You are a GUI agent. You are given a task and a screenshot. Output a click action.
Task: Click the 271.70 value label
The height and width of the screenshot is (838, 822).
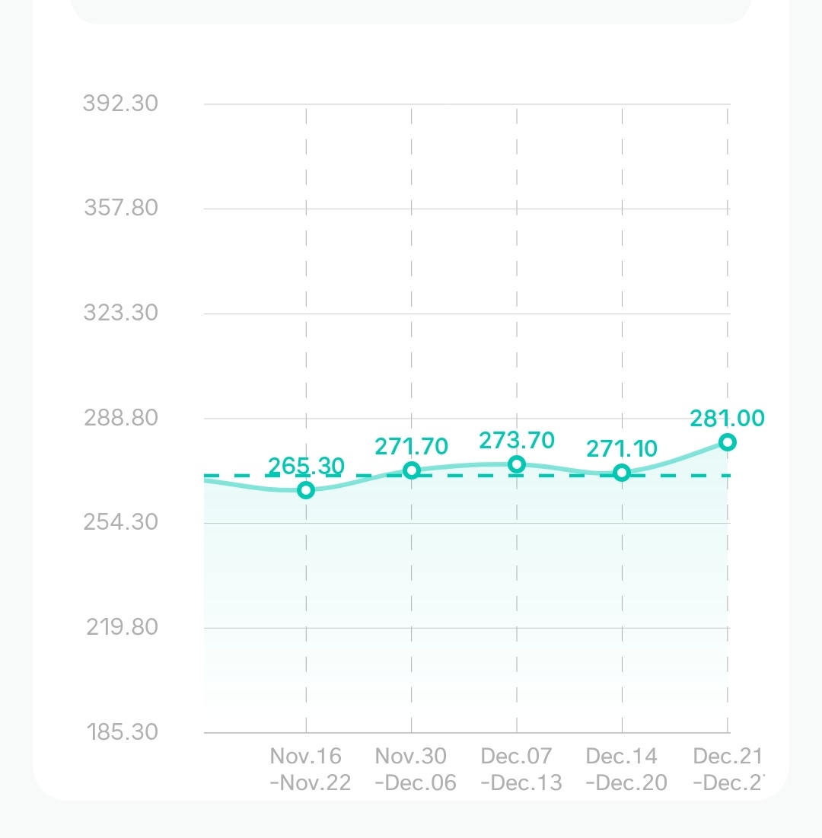tap(412, 446)
